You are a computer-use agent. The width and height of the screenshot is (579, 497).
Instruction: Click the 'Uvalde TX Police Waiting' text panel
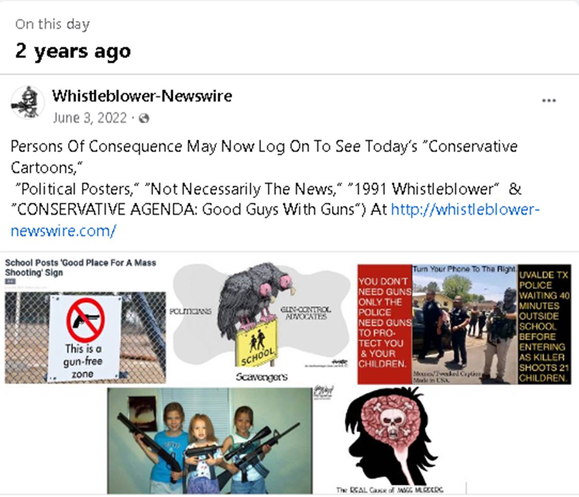point(544,325)
